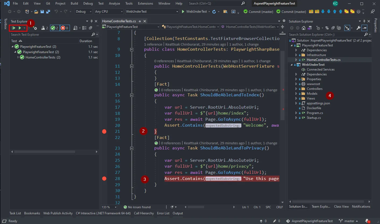
Task: Click Sync with Active Document icon
Action: click(327, 28)
